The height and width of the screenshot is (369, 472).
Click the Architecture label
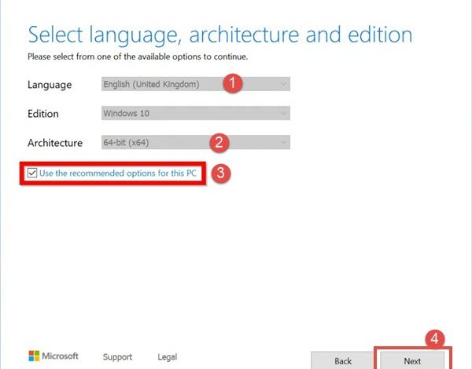(x=55, y=143)
